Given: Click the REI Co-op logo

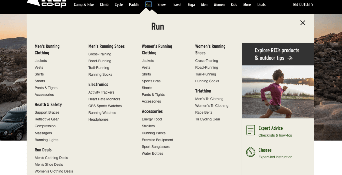Looking at the screenshot, I should 47,4.
